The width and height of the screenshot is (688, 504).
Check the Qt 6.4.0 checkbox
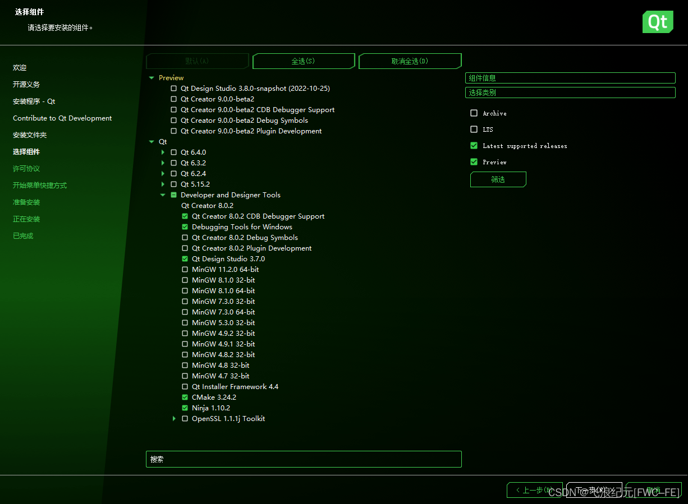(173, 152)
